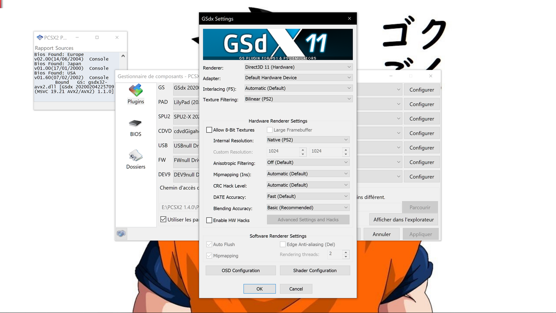Close the GSdx Settings dialog
556x313 pixels.
click(349, 19)
